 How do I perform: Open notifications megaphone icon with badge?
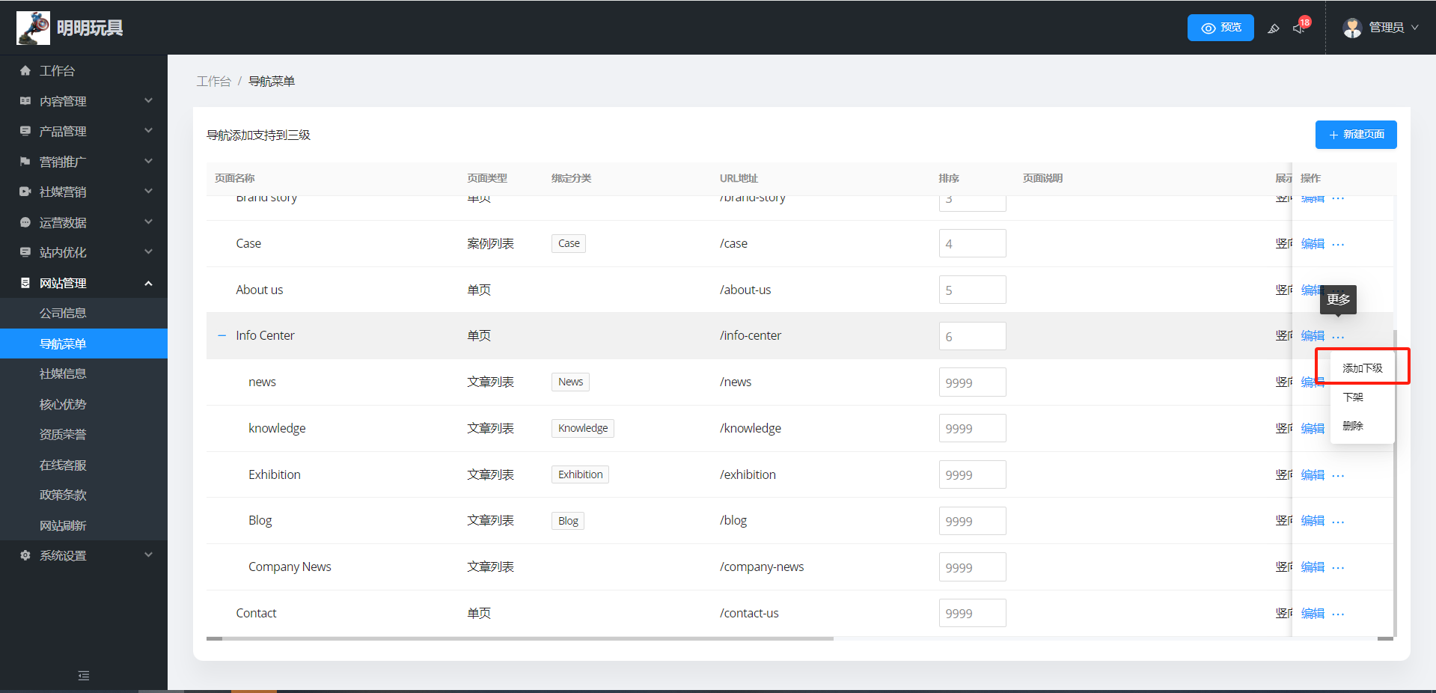click(1299, 28)
